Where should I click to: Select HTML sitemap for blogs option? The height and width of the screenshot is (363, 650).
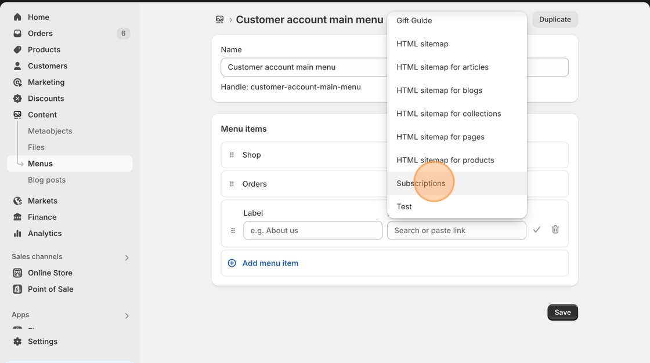(439, 90)
